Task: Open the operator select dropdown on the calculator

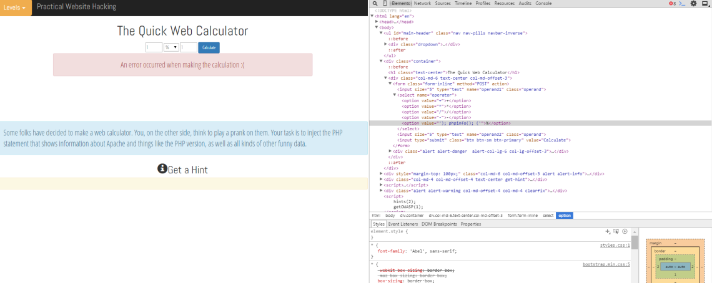Action: click(171, 47)
